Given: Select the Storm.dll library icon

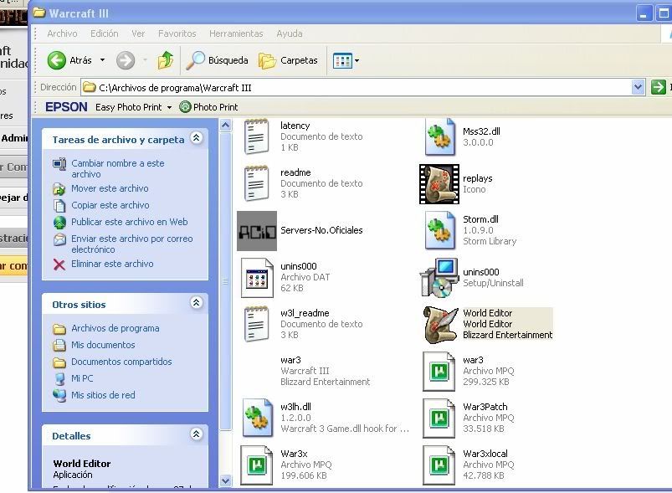Looking at the screenshot, I should pyautogui.click(x=439, y=231).
